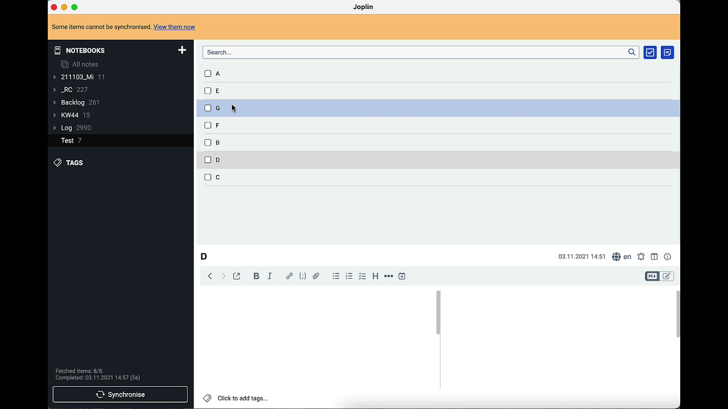Click the note date 03.11.2021 14:51

pos(582,257)
